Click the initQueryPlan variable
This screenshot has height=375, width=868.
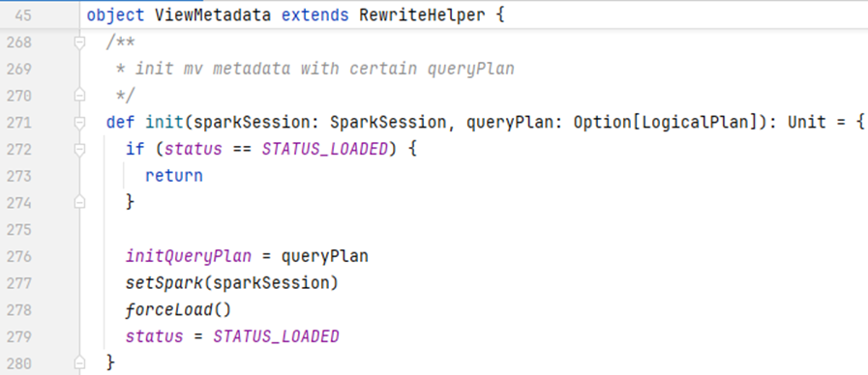189,257
